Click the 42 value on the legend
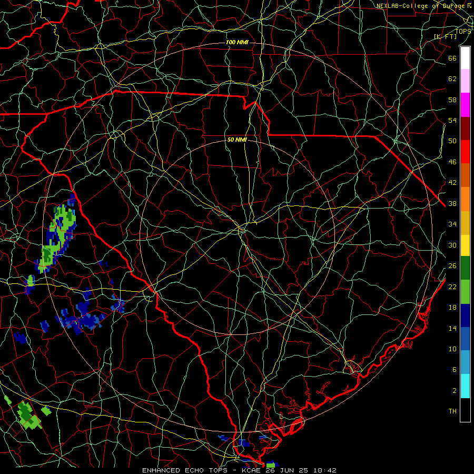Image resolution: width=474 pixels, height=474 pixels. tap(452, 183)
